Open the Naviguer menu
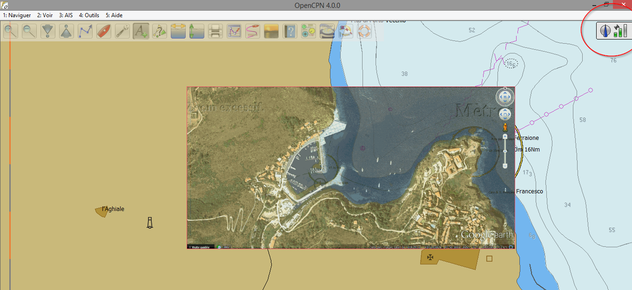Screen dimensions: 632x290 point(17,15)
